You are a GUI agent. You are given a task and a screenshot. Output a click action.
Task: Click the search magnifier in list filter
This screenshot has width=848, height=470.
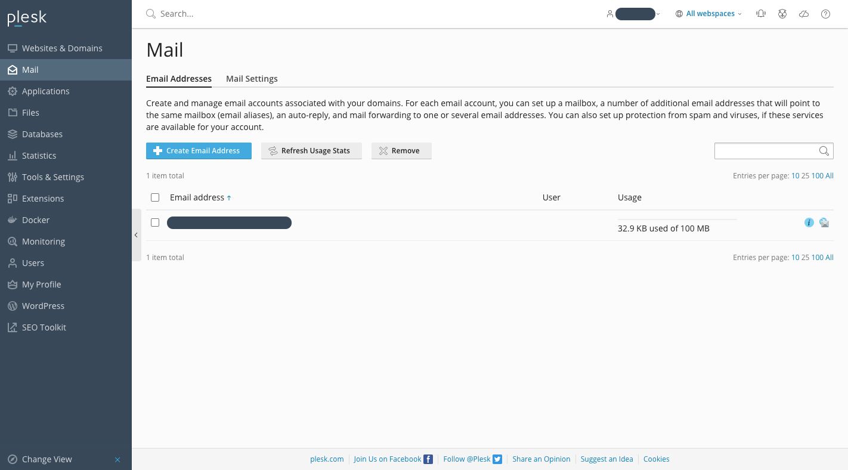click(x=824, y=151)
